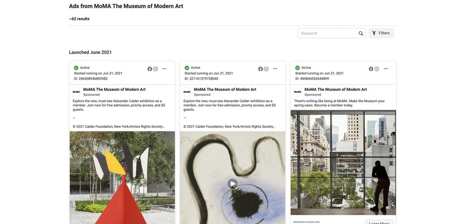Screen dimensions: 472x224
Task: Click the museum window view ad image
Action: [x=343, y=162]
